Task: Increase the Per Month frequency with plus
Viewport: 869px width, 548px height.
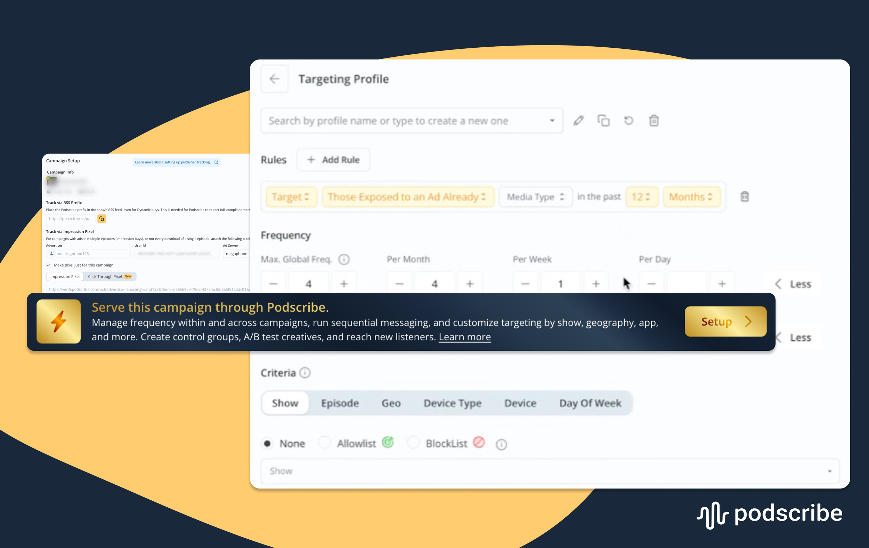Action: 470,284
